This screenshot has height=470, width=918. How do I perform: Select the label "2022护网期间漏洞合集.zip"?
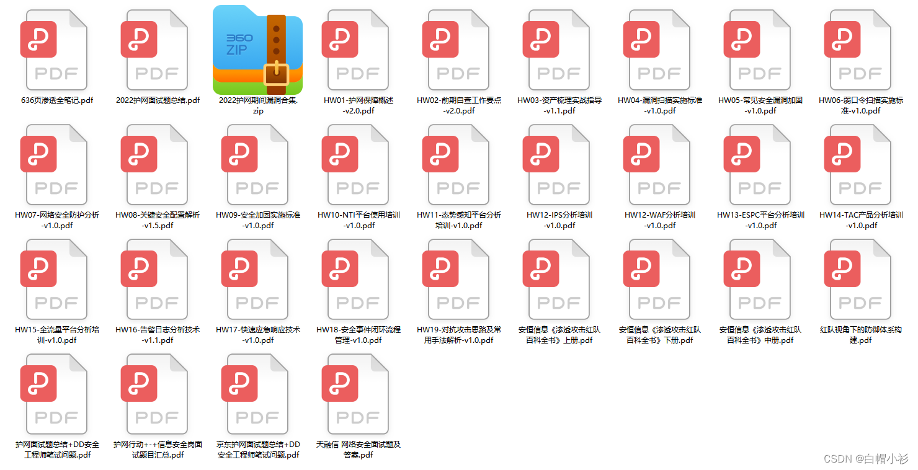258,105
